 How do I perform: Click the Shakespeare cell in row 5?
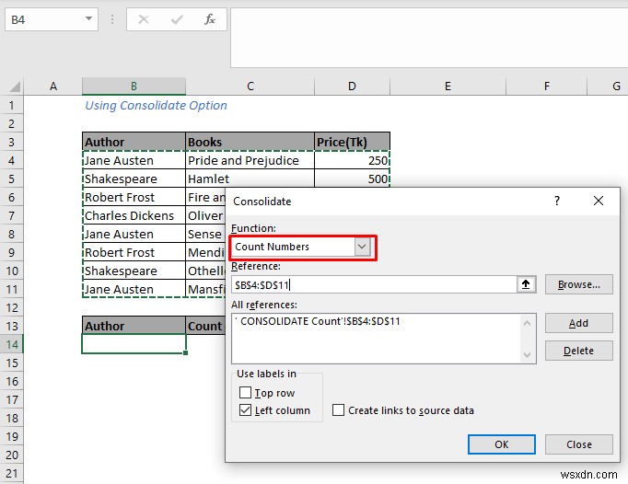coord(134,179)
